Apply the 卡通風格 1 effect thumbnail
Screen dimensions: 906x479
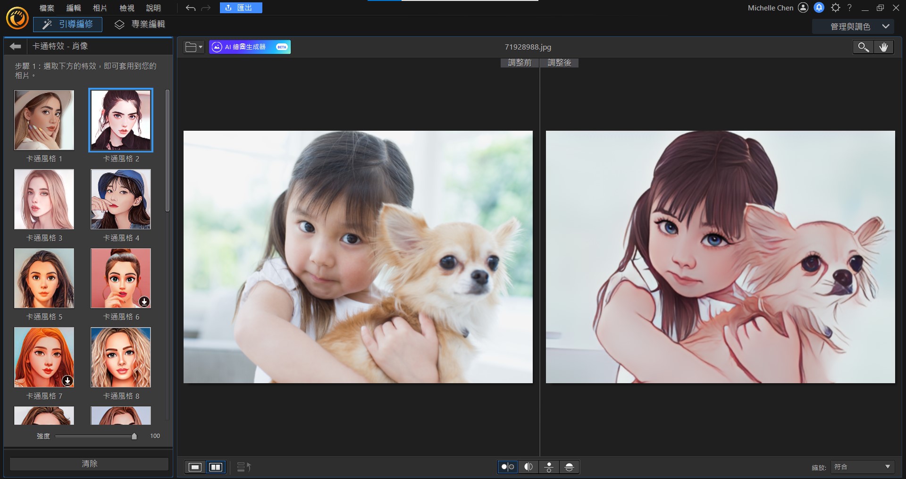click(x=44, y=120)
